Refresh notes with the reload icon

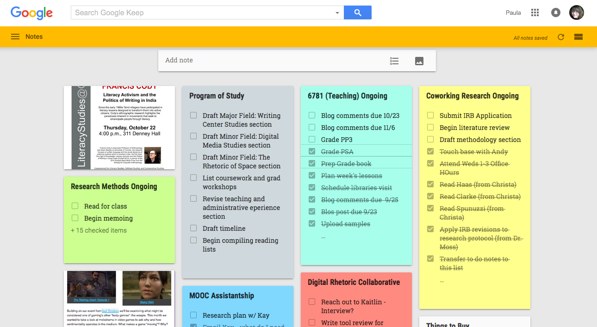pos(561,37)
